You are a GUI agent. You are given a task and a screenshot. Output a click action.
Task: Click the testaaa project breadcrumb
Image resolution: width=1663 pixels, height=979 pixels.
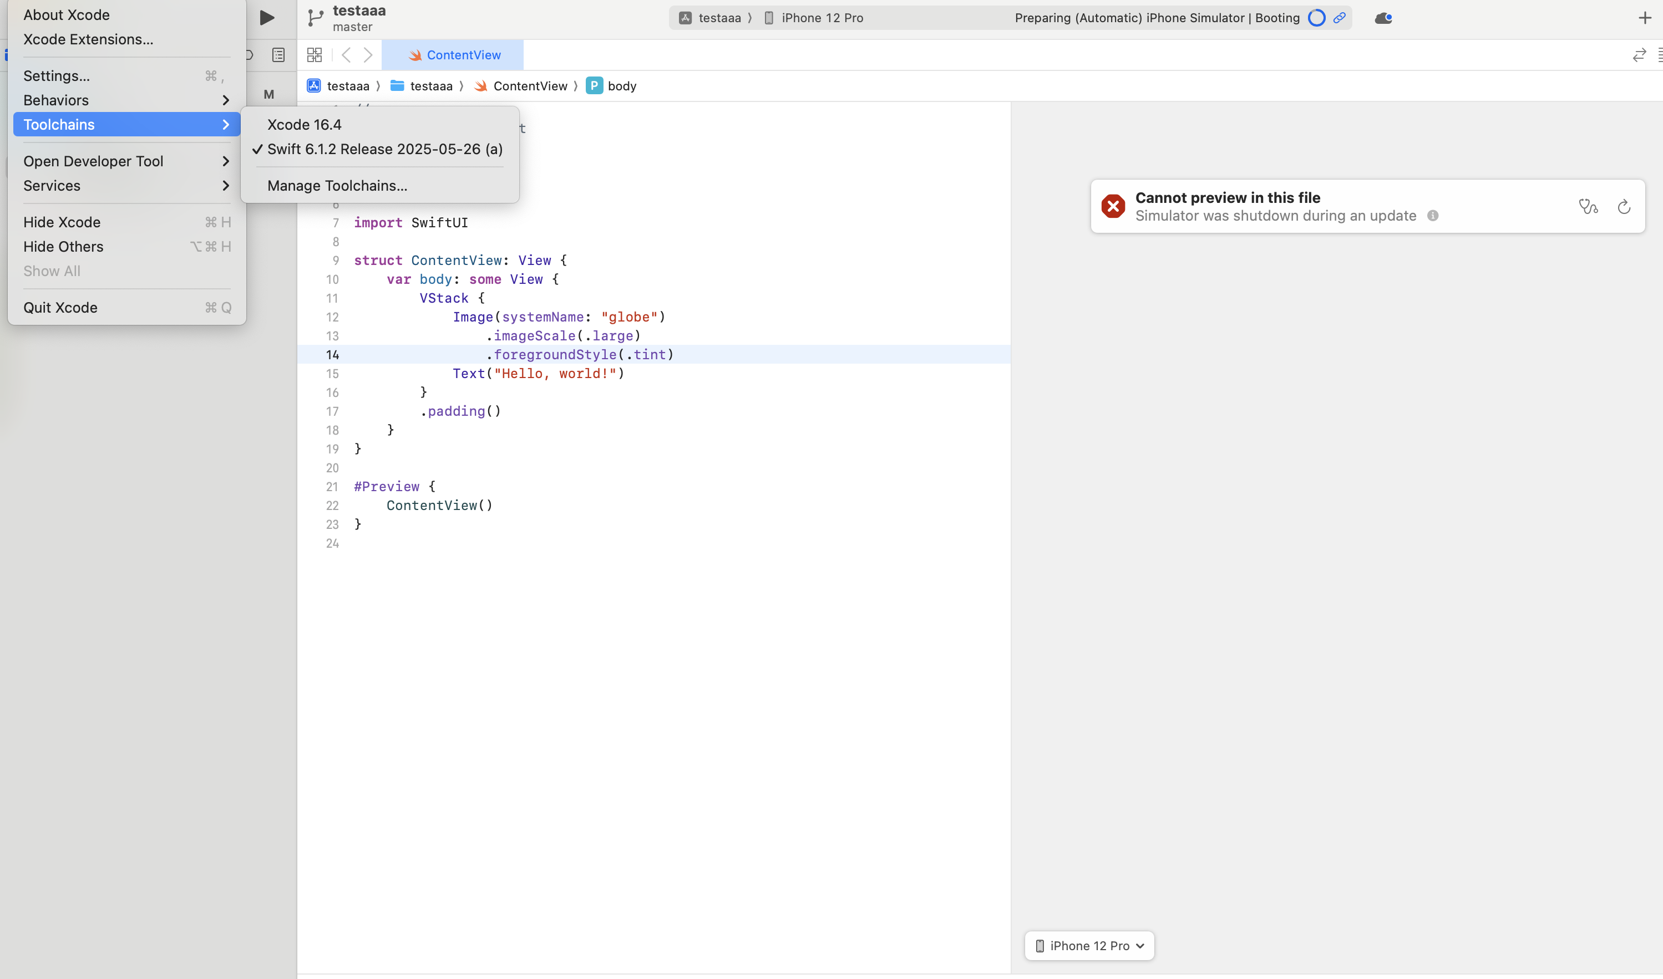click(x=348, y=86)
